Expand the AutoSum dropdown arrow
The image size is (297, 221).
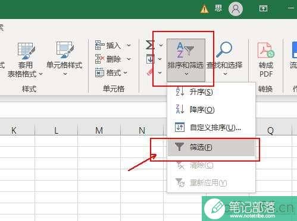(161, 45)
